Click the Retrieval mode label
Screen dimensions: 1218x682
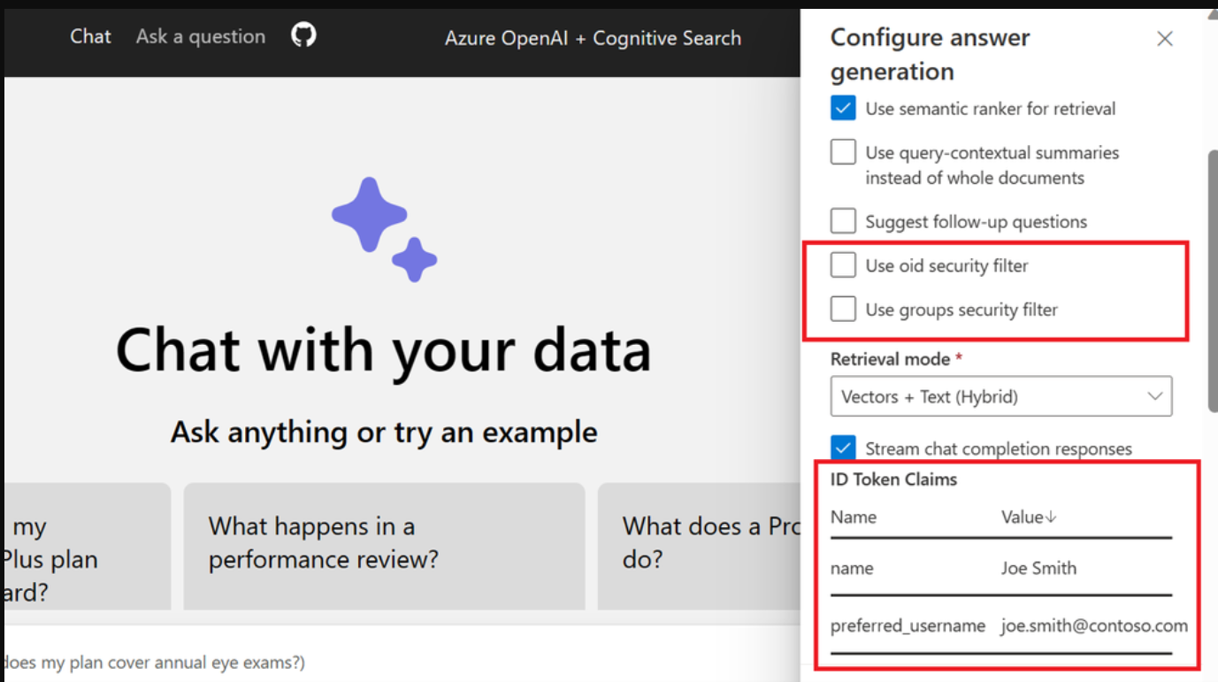tap(890, 359)
